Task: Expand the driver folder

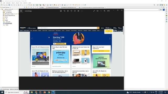Action: (2, 17)
